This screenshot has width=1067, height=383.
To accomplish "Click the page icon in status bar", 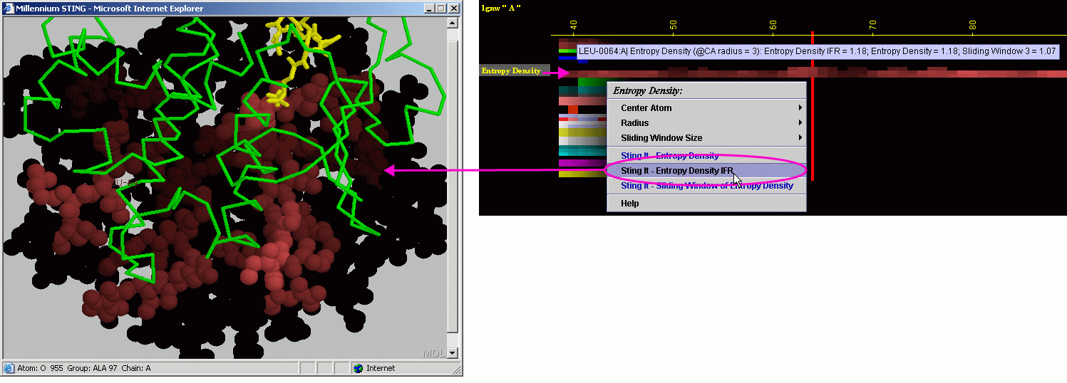I will [9, 368].
